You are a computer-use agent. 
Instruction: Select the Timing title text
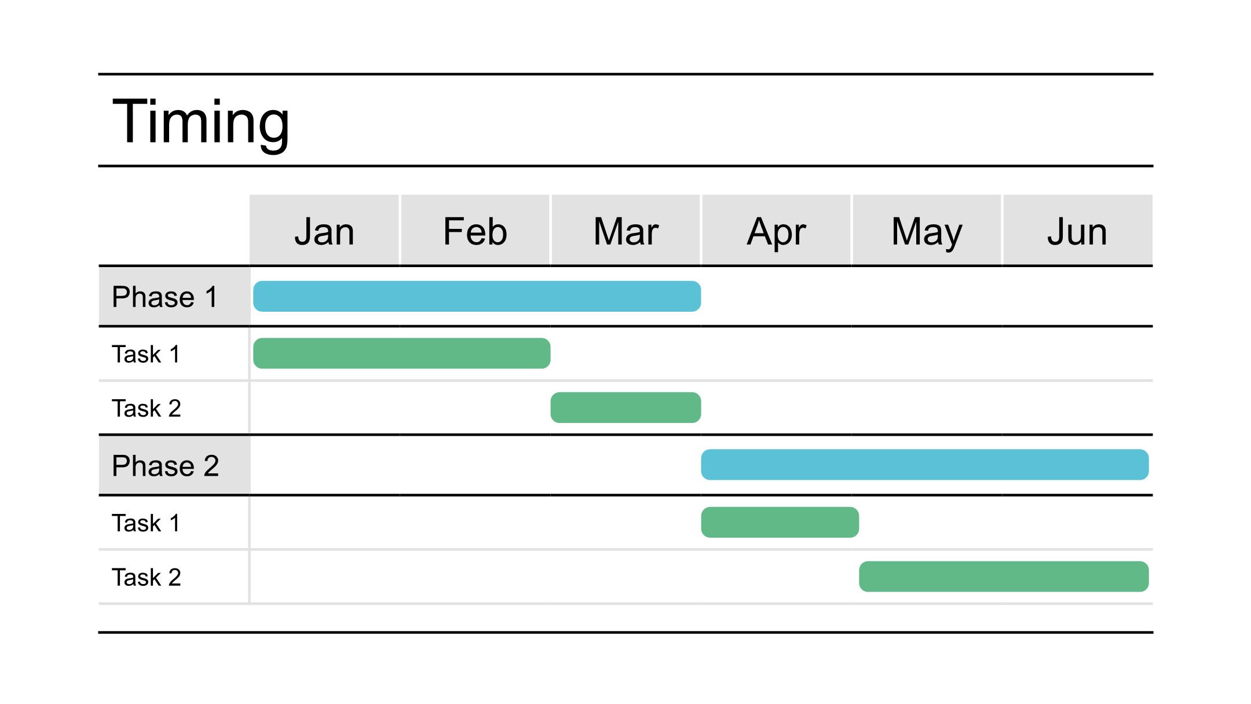[x=200, y=122]
